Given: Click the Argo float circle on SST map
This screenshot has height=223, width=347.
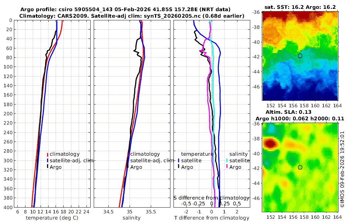Looking at the screenshot, I should (300, 56).
